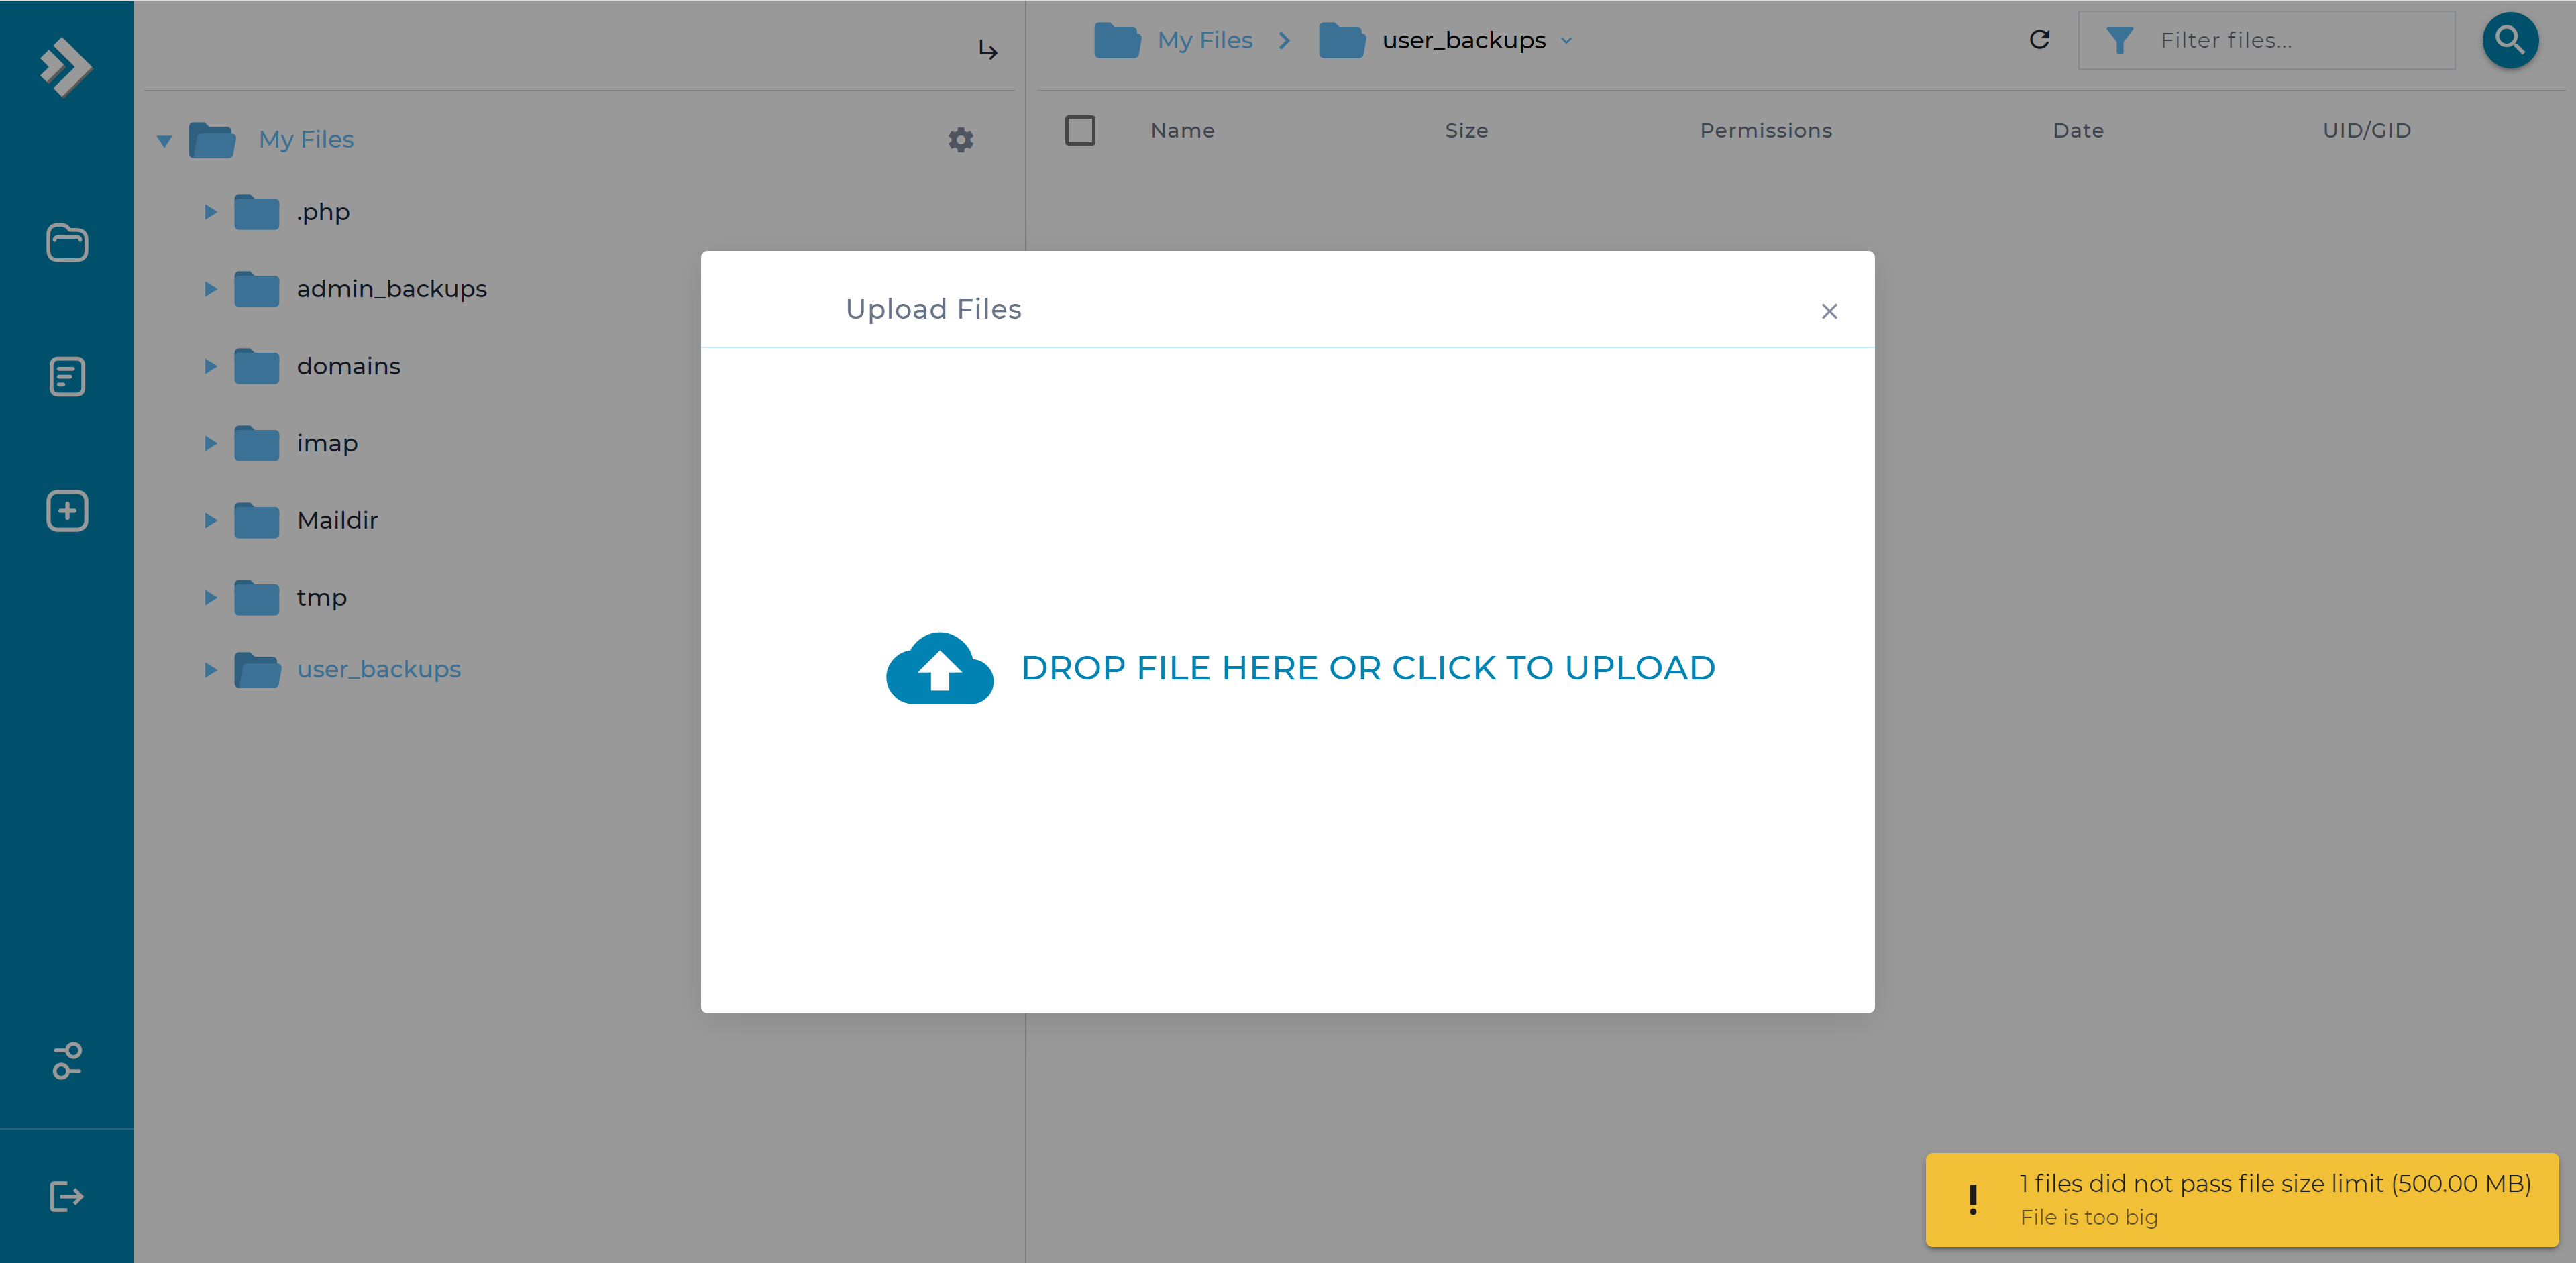Sort by Name column
2576x1263 pixels.
coord(1183,130)
